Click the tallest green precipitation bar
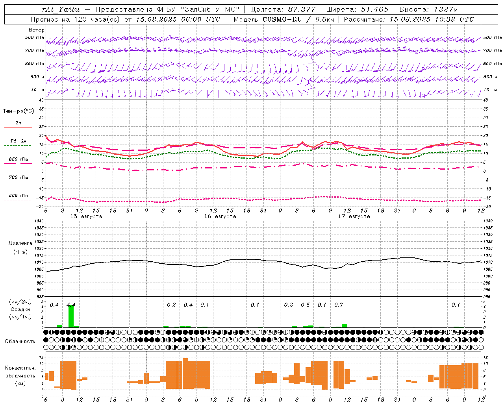 click(x=71, y=316)
